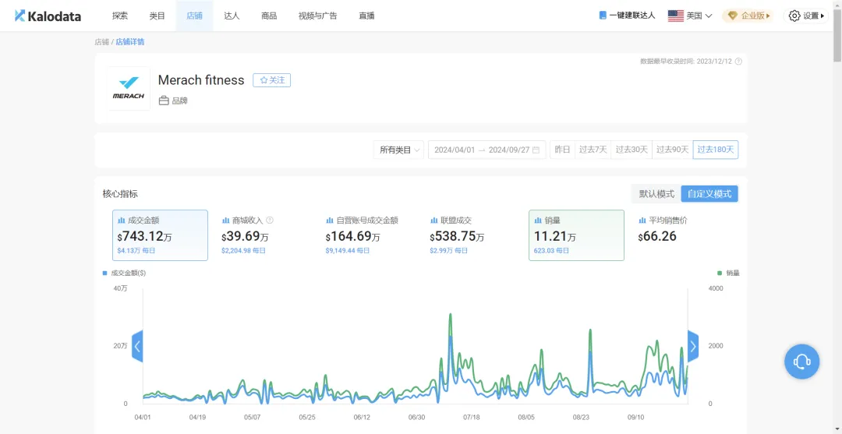Click the left arrow on the chart

[x=137, y=346]
